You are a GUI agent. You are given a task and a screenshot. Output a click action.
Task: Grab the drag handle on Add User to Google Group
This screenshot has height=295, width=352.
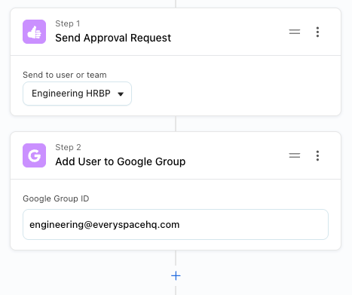(295, 155)
